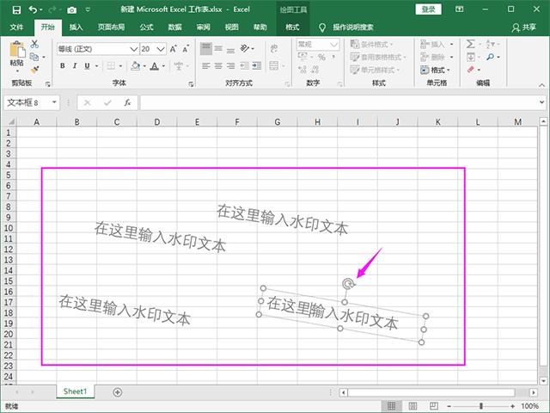Expand the formula bar
The image size is (550, 413).
(x=542, y=102)
